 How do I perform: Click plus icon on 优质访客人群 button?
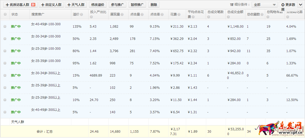click(x=7, y=5)
